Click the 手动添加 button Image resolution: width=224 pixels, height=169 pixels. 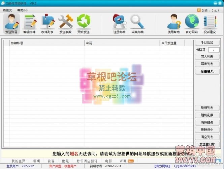pyautogui.click(x=207, y=43)
